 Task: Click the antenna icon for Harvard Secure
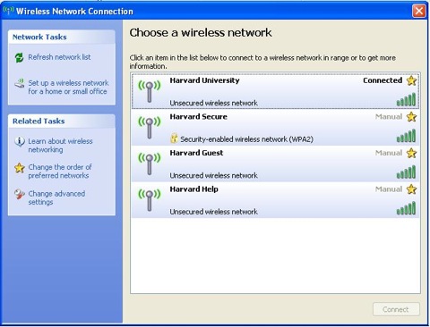(150, 128)
